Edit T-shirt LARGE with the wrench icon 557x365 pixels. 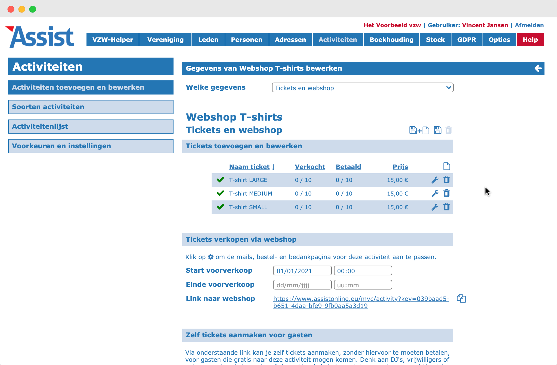[435, 180]
